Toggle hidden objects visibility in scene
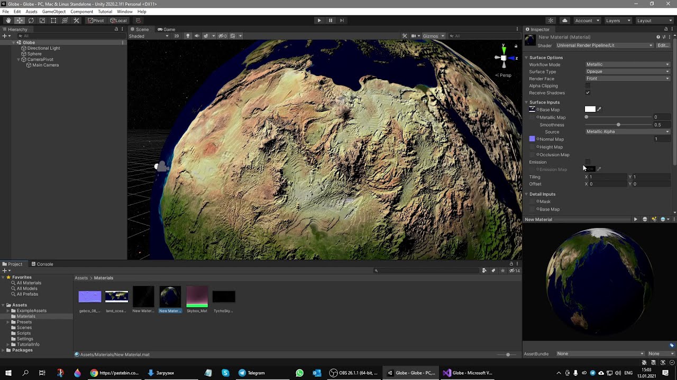The image size is (677, 380). (223, 36)
